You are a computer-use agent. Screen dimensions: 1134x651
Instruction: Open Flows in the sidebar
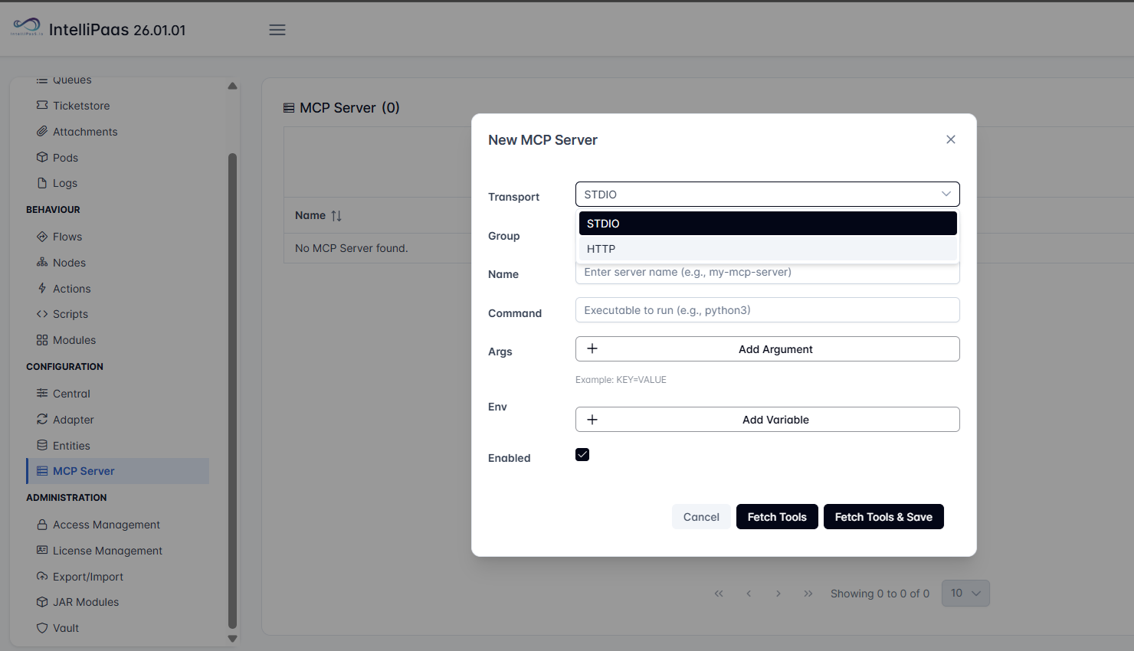(67, 237)
